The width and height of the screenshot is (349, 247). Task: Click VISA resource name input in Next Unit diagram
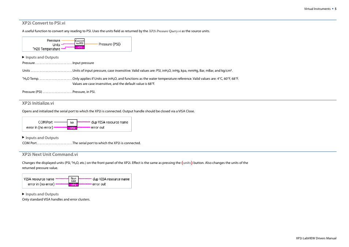point(39,179)
